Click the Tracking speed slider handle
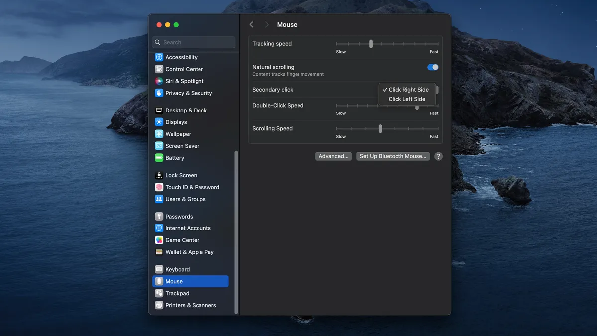This screenshot has height=336, width=597. [371, 44]
